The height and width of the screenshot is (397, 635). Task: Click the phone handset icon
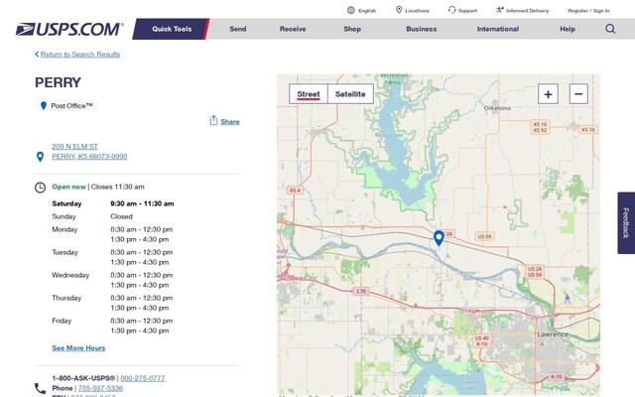[40, 388]
